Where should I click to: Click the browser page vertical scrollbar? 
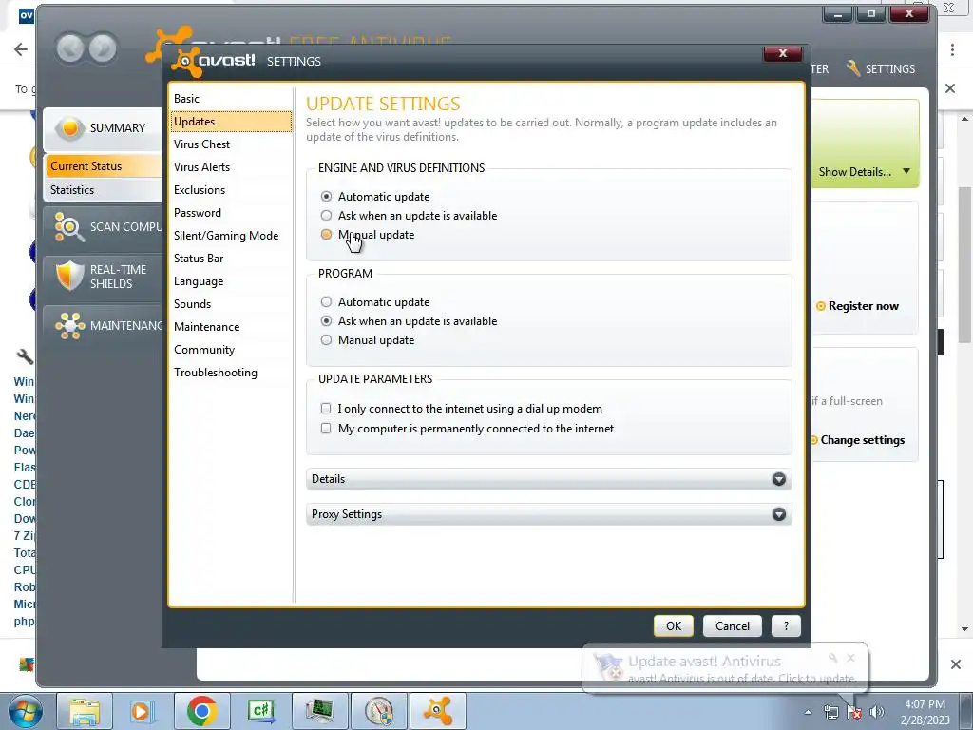(x=965, y=264)
